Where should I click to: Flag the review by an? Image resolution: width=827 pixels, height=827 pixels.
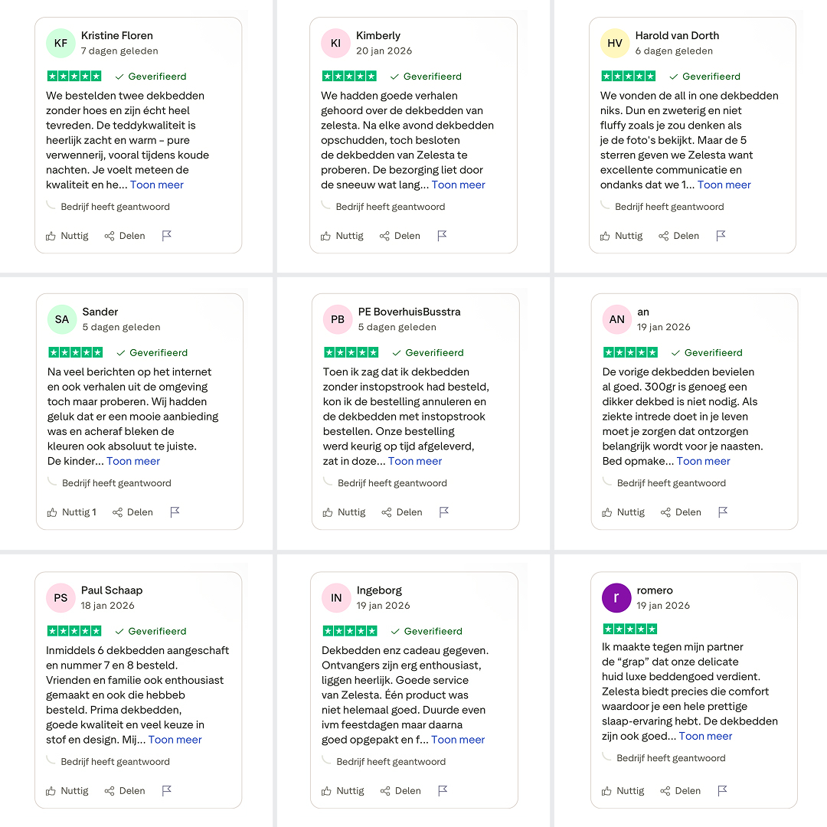tap(723, 512)
